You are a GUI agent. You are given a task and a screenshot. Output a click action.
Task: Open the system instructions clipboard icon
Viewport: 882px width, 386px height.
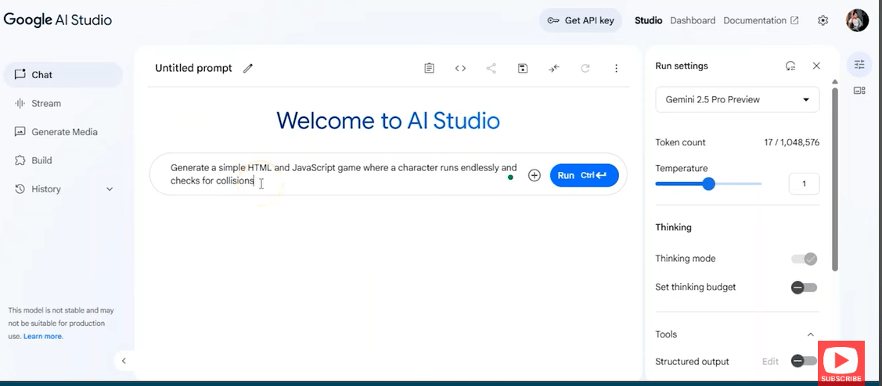point(429,68)
